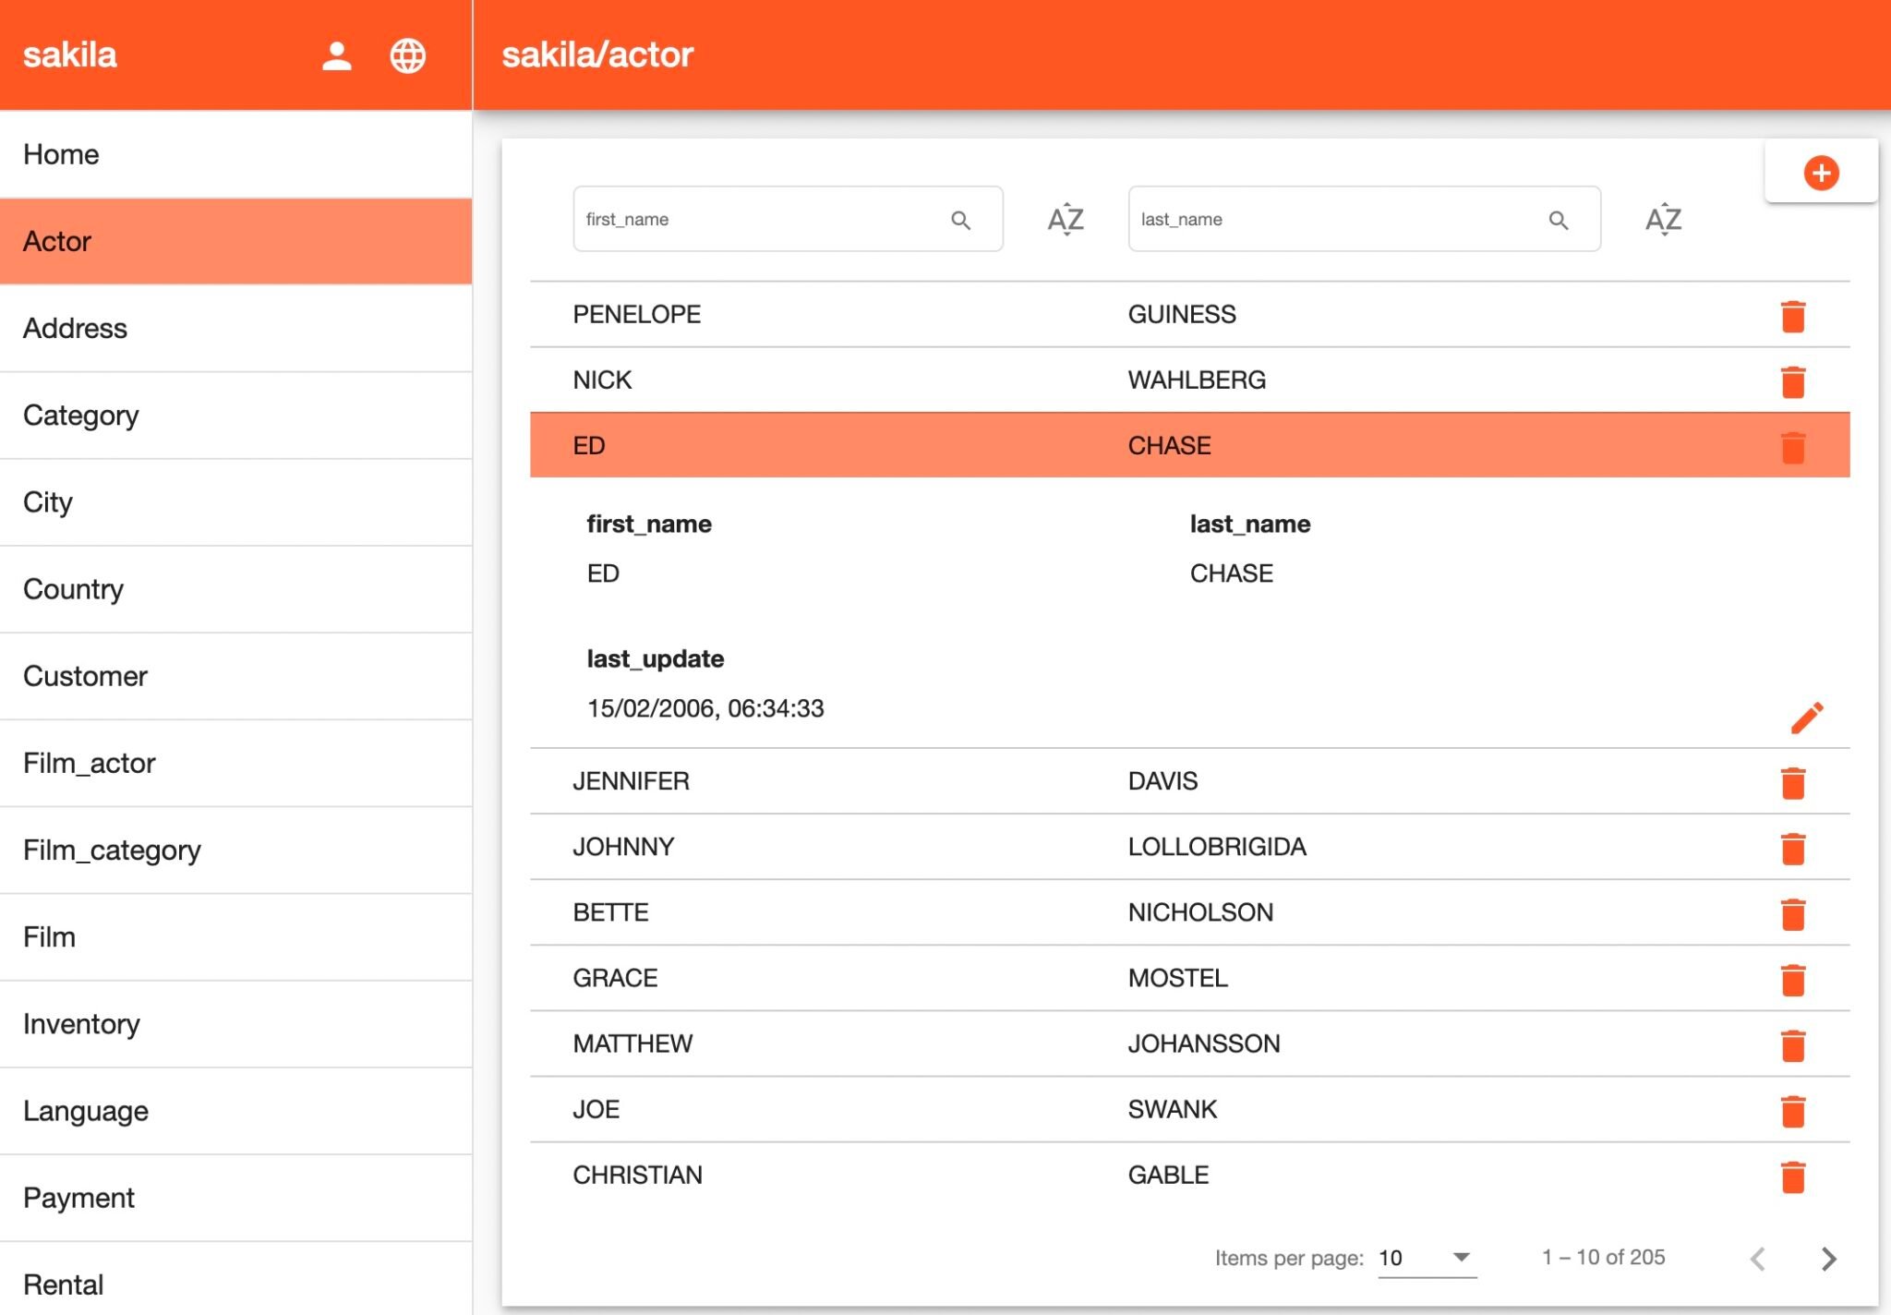The height and width of the screenshot is (1315, 1891).
Task: Delete the JOHNNY LOLLOBRIGIDA entry
Action: (1792, 848)
